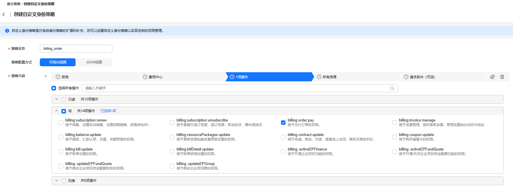This screenshot has width=513, height=192.
Task: Click the operation keyword search box
Action: point(240,88)
